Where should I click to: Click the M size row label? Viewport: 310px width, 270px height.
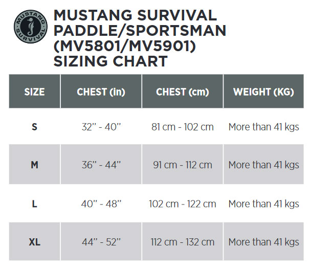pos(34,165)
